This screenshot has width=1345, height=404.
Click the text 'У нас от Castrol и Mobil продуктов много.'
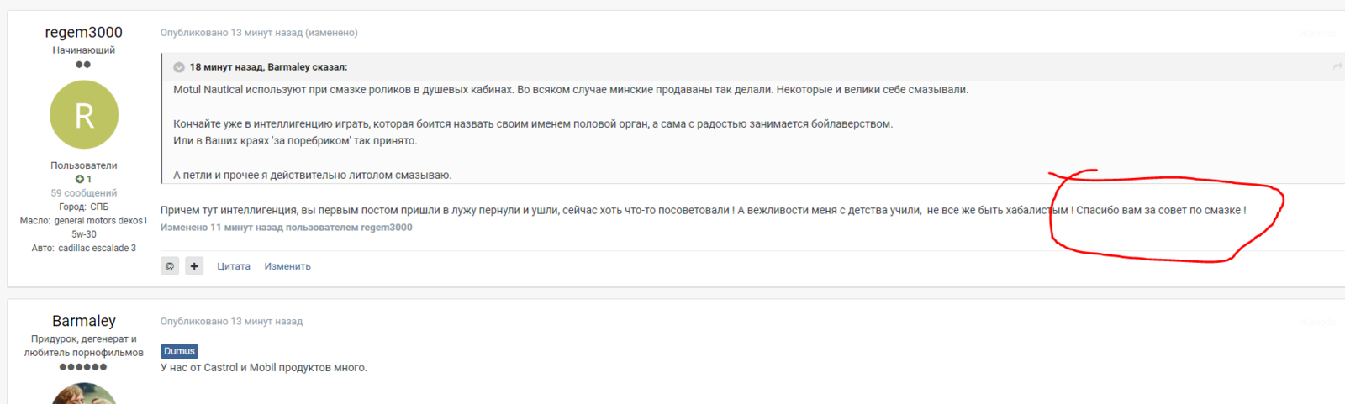[x=264, y=368]
